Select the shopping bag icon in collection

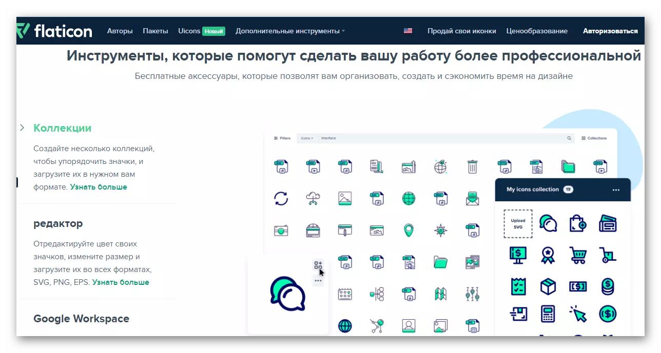pos(578,224)
